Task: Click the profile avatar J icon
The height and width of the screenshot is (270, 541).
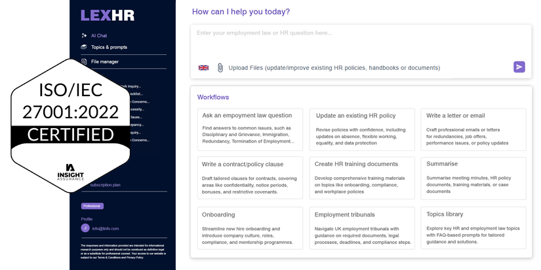Action: click(x=85, y=228)
